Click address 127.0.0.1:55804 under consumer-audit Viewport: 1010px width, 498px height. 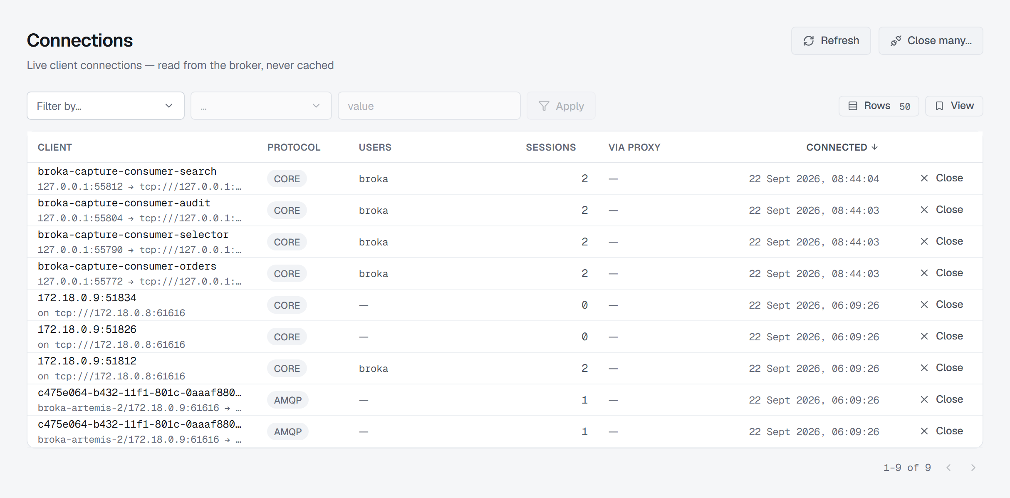pyautogui.click(x=80, y=218)
